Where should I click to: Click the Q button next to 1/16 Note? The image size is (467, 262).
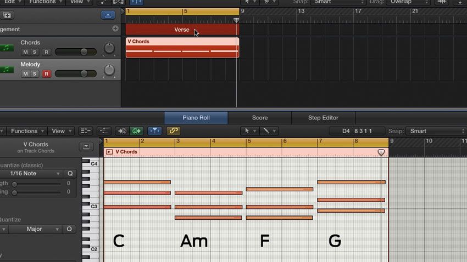pos(70,173)
